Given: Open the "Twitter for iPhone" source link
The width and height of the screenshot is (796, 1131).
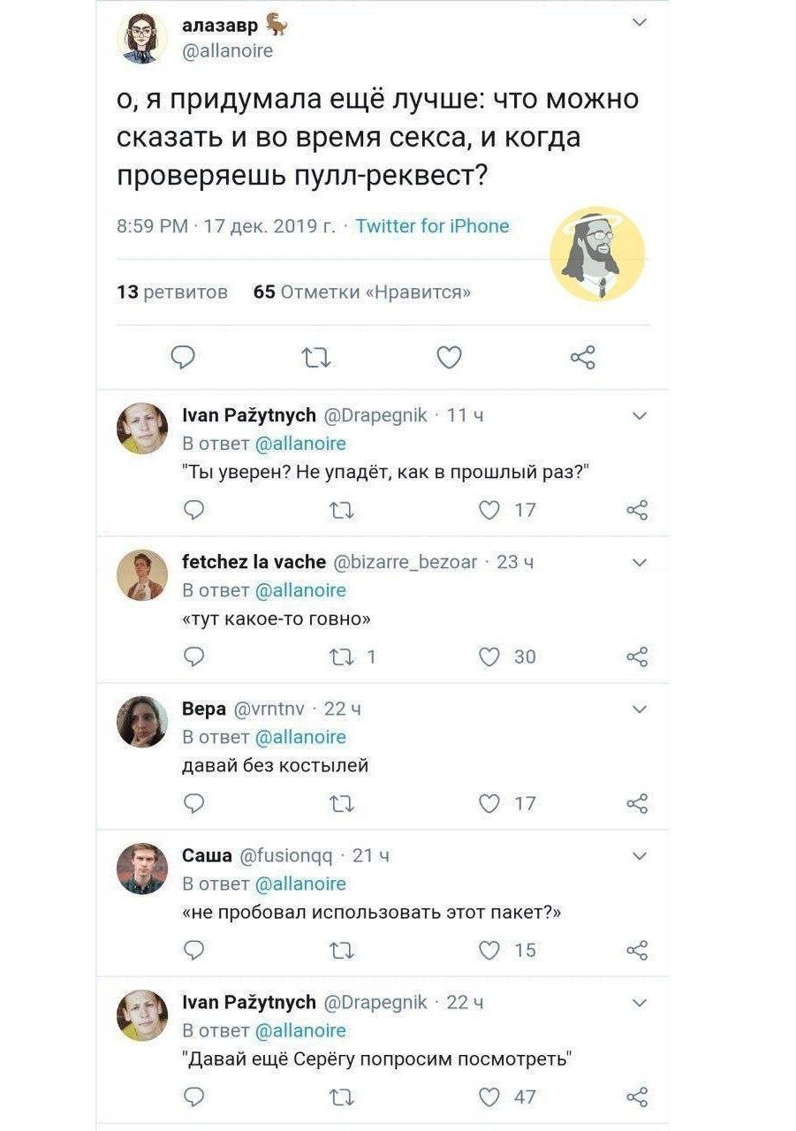Looking at the screenshot, I should [432, 226].
